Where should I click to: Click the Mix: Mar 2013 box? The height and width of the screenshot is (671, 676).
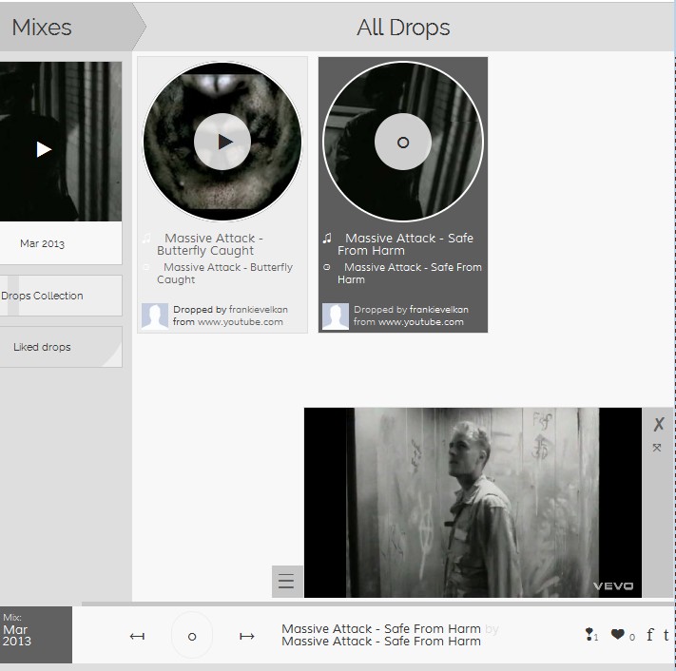tap(36, 635)
